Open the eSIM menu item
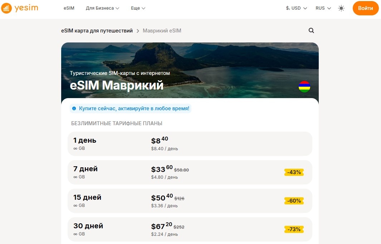 point(69,8)
